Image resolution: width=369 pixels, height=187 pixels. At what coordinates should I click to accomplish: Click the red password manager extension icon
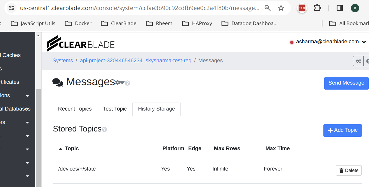click(302, 8)
